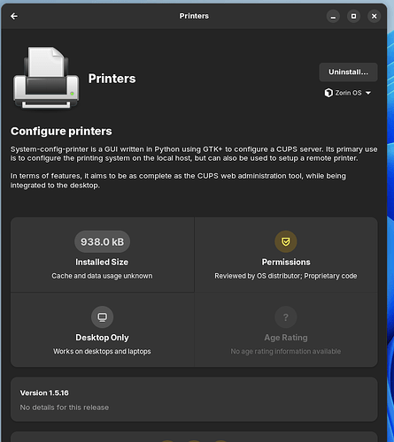Screen dimensions: 394x442
Task: Click the 'Cache and data usage unknown' text
Action: coord(102,276)
